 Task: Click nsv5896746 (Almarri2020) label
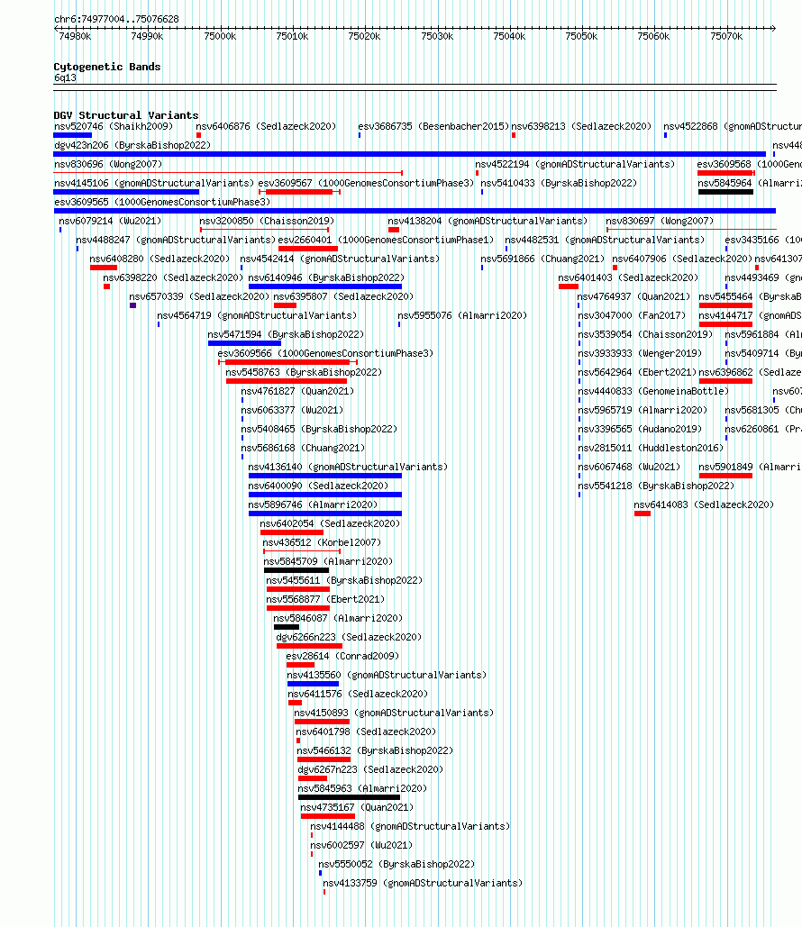tap(313, 504)
